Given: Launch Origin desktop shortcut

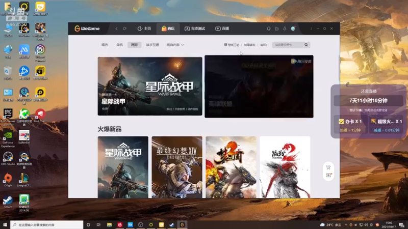Looking at the screenshot, I should (x=8, y=180).
